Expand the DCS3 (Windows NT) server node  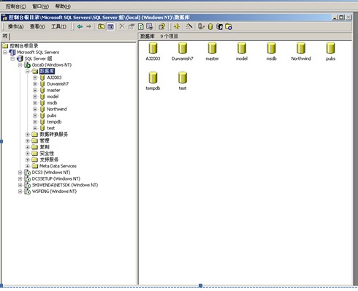tap(20, 173)
